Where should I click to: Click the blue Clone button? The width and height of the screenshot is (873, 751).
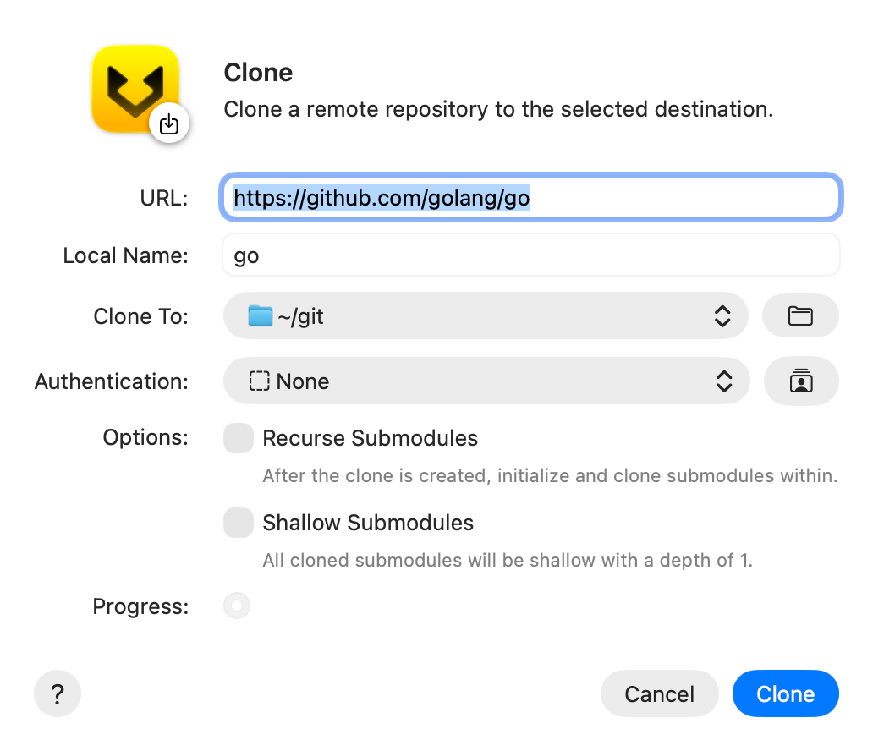[x=786, y=693]
